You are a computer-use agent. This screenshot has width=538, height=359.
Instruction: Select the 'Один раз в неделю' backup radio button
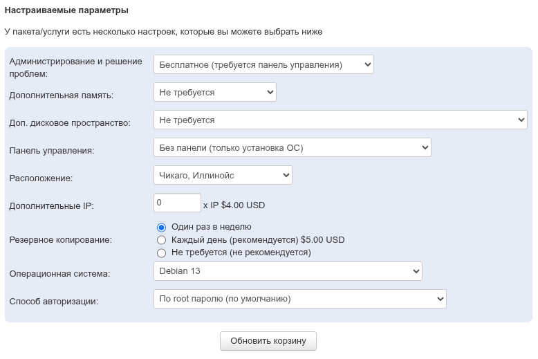pyautogui.click(x=162, y=227)
